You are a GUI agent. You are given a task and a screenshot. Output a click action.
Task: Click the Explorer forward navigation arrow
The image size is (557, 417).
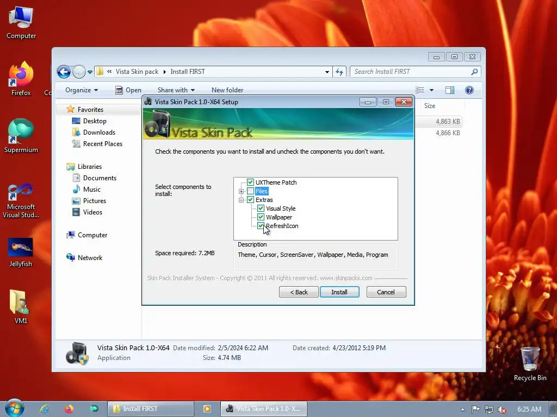(79, 72)
